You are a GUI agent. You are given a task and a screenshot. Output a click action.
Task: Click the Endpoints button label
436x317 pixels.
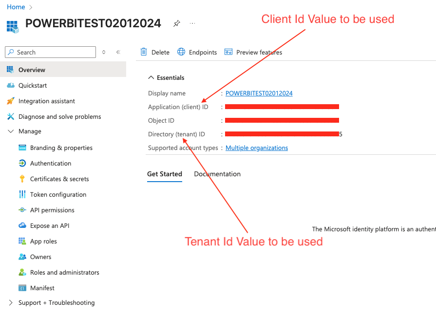pyautogui.click(x=203, y=52)
